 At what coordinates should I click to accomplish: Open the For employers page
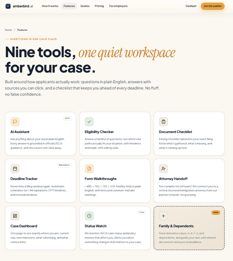pyautogui.click(x=118, y=6)
